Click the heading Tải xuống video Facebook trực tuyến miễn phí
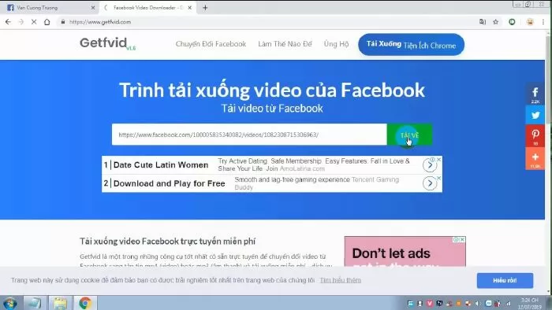This screenshot has height=310, width=552. (167, 242)
